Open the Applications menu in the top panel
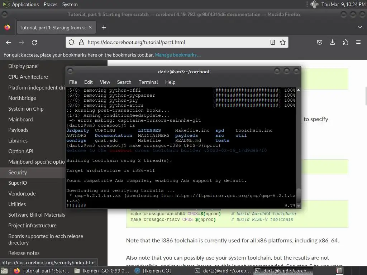Image resolution: width=367 pixels, height=275 pixels. click(25, 4)
